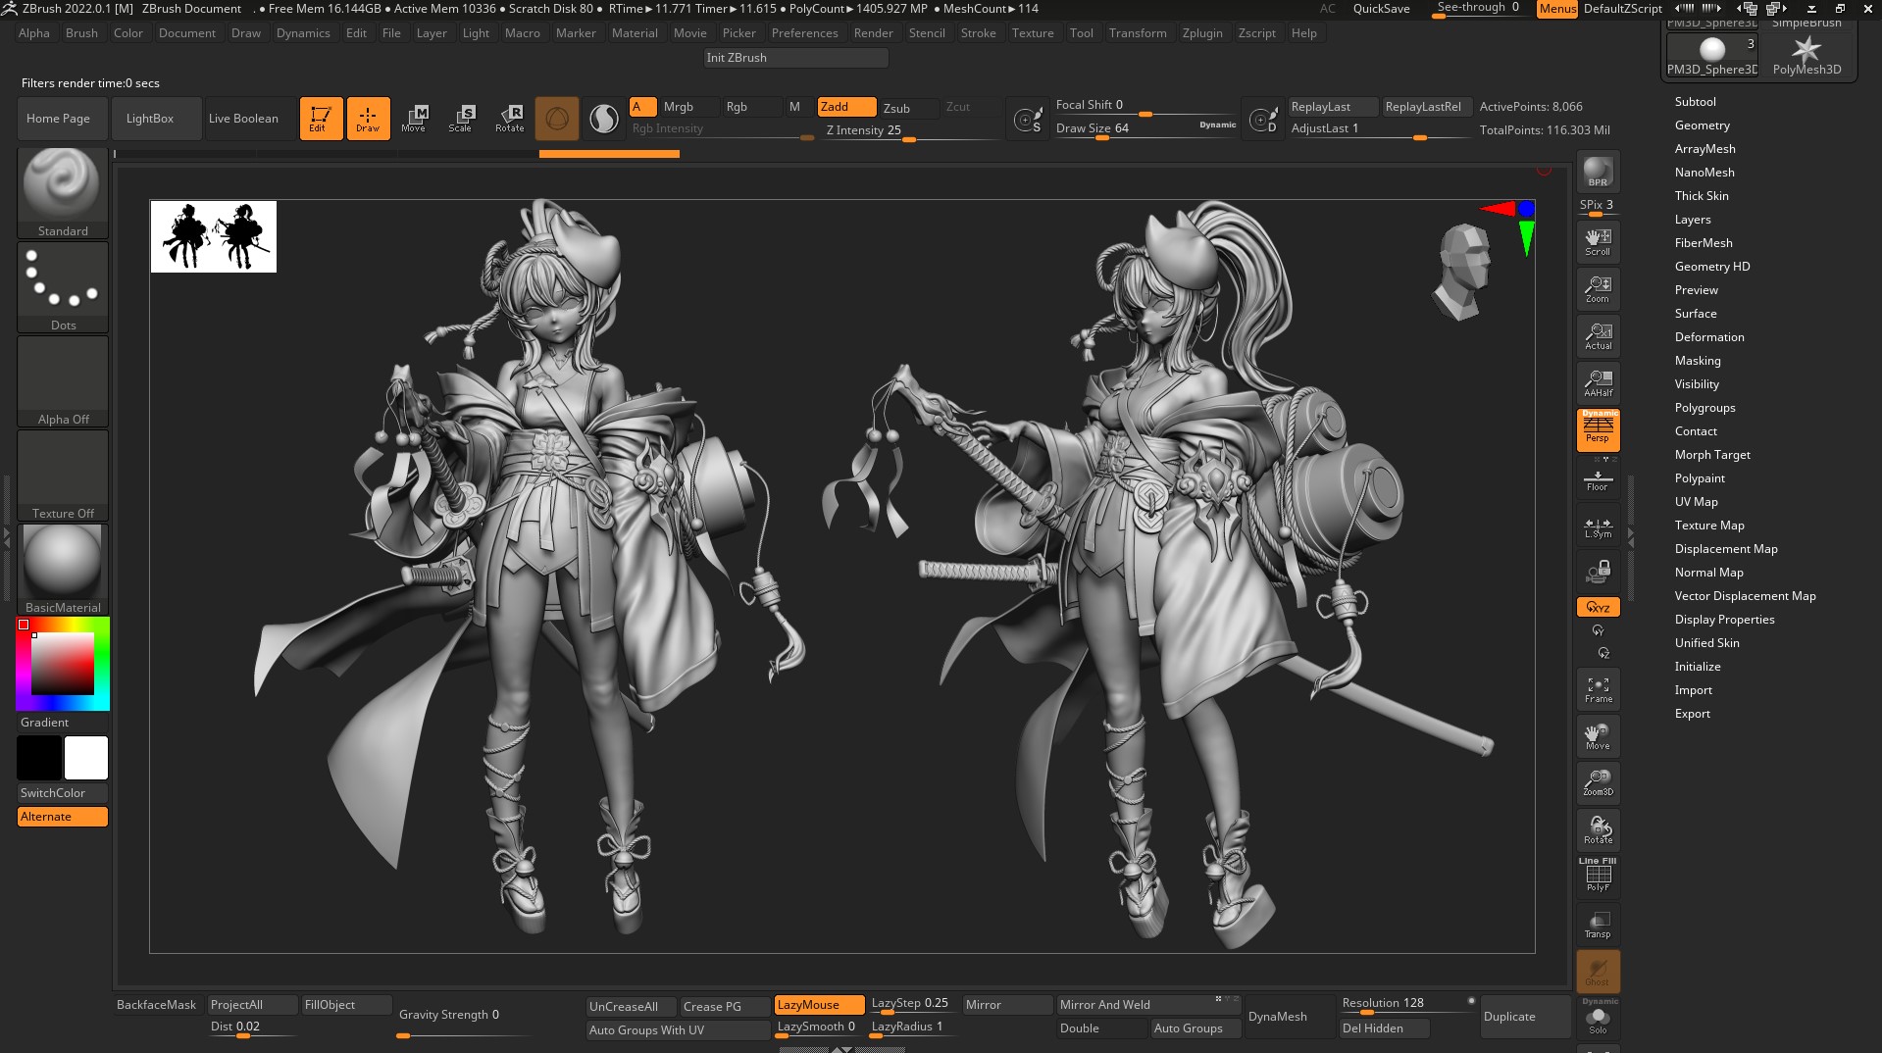The width and height of the screenshot is (1882, 1053).
Task: Click the Init ZBrush field
Action: click(795, 58)
